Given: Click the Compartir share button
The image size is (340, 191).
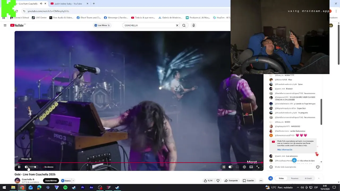Looking at the screenshot, I should [x=231, y=181].
